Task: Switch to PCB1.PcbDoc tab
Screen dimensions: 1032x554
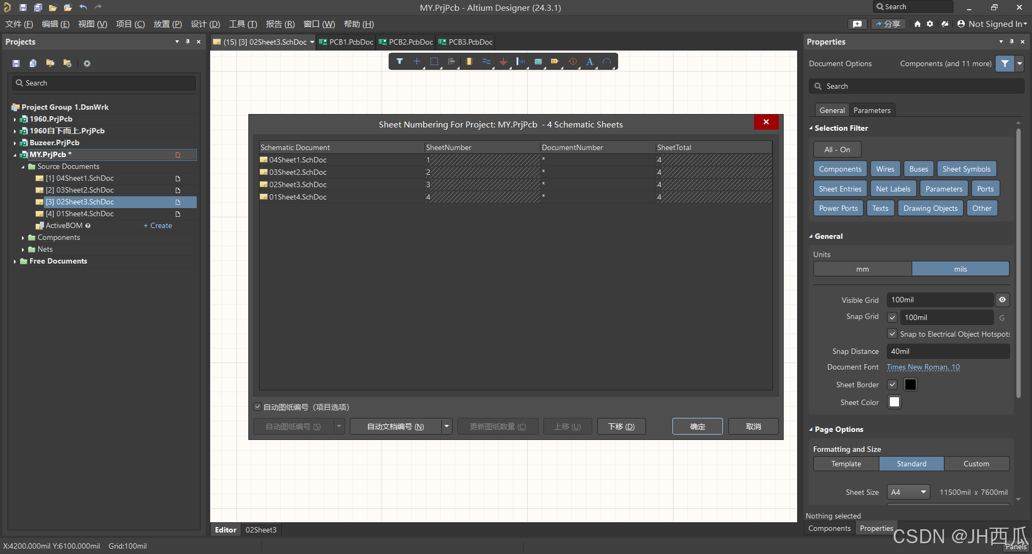Action: 347,42
